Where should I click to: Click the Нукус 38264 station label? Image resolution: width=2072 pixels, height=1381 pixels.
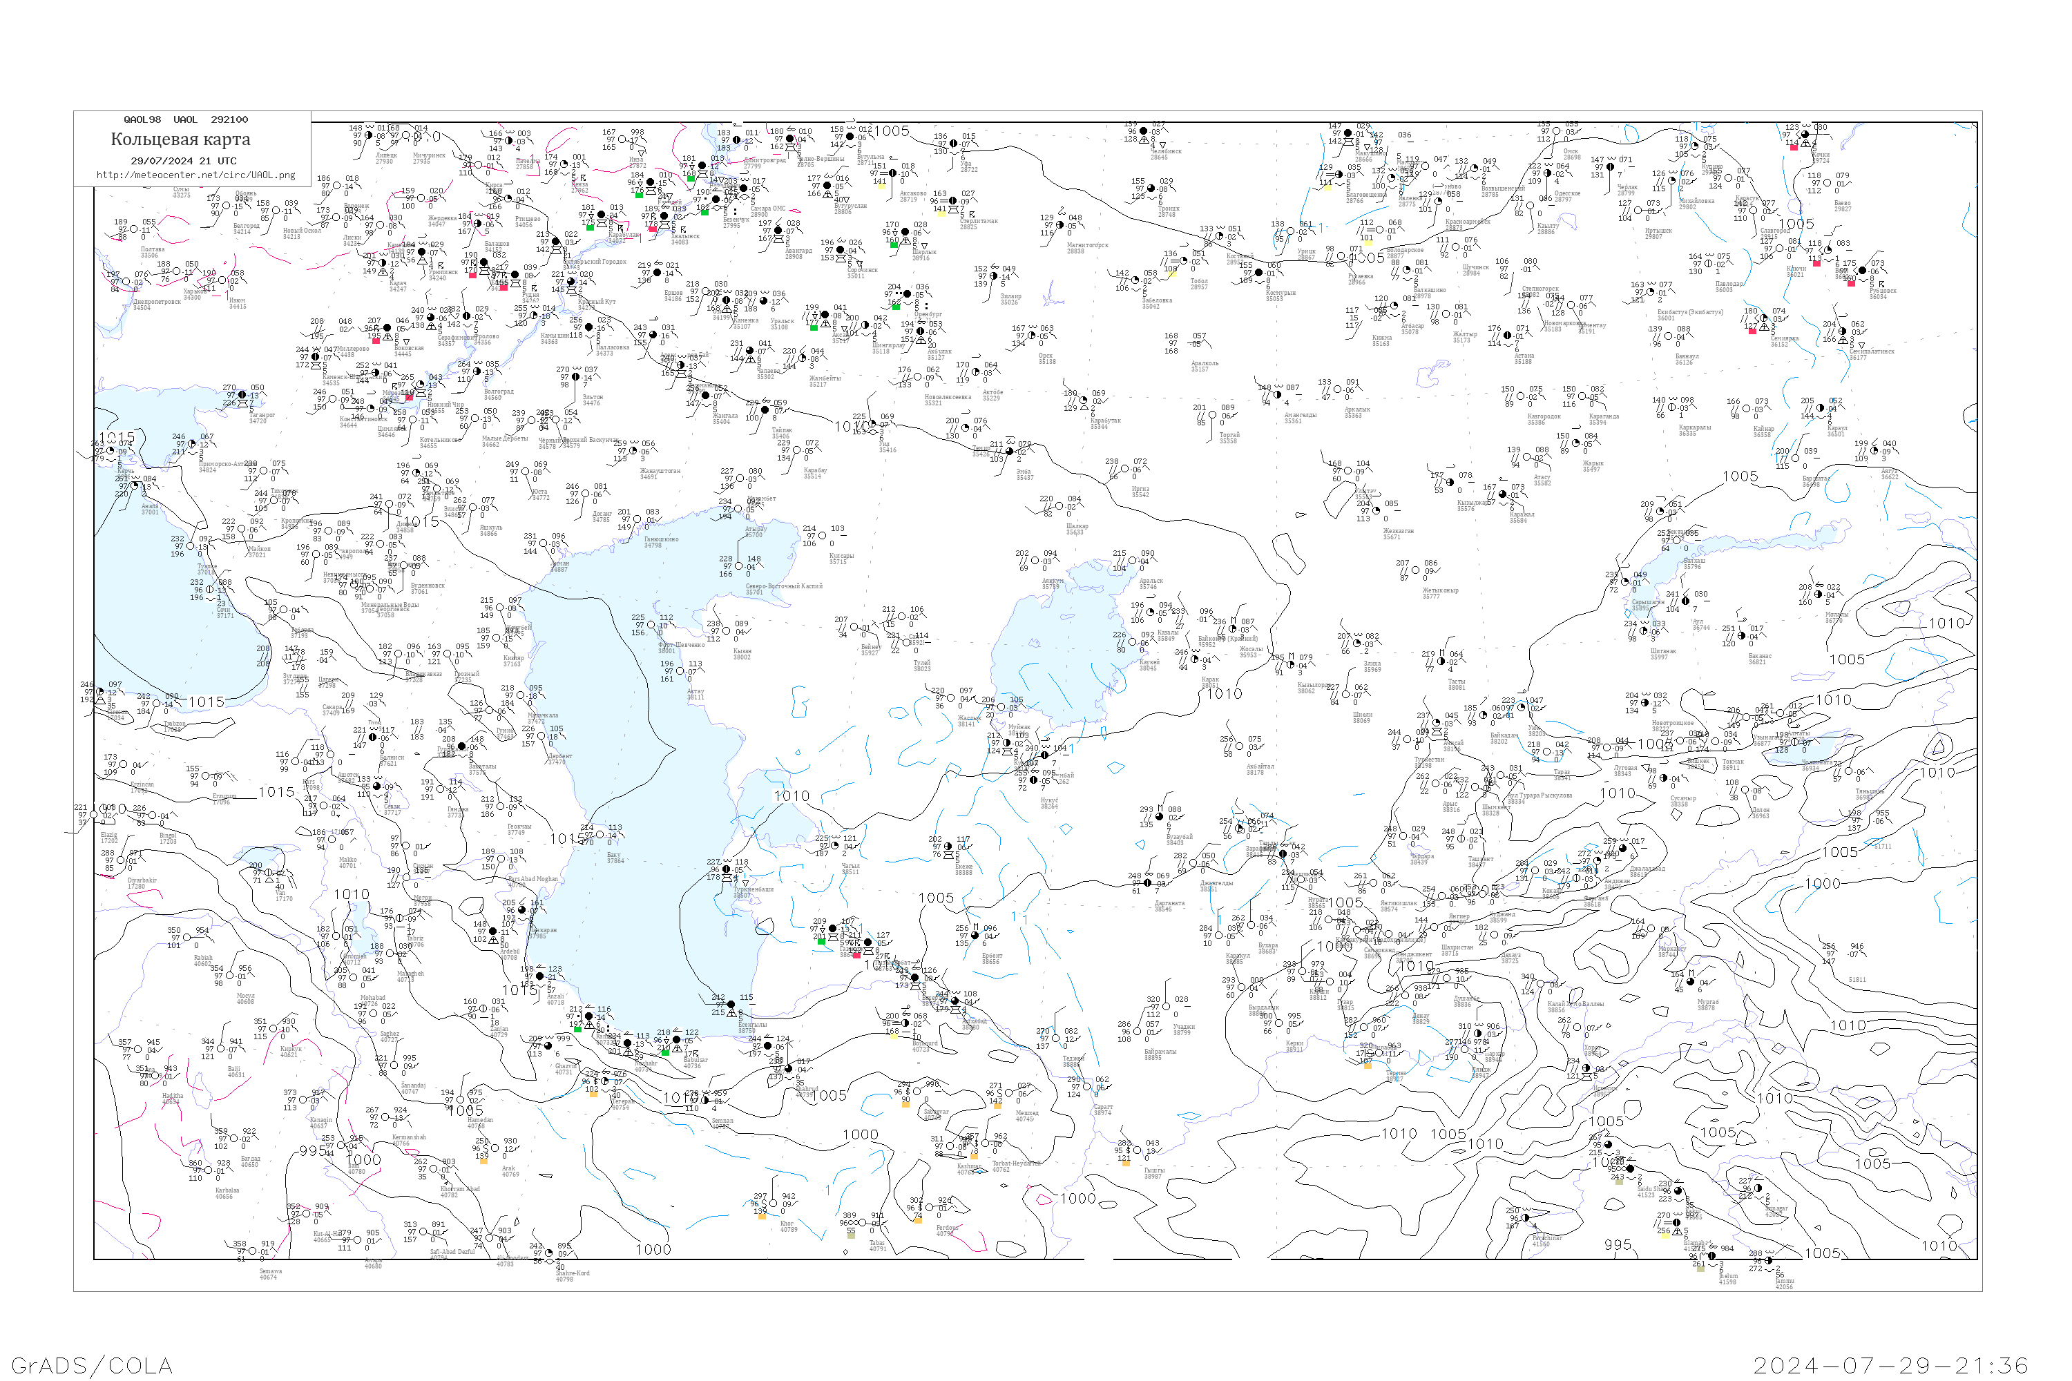[1048, 802]
